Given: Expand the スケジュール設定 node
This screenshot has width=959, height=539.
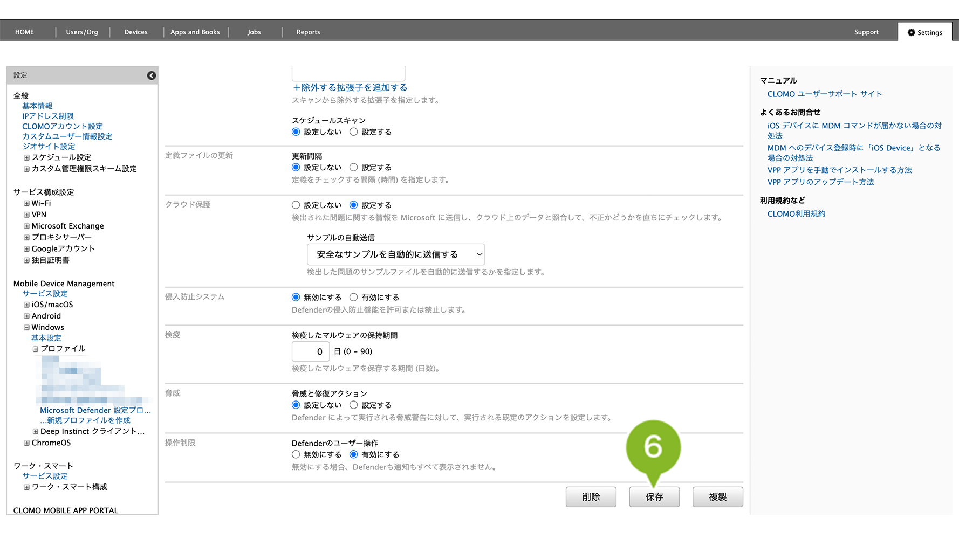Looking at the screenshot, I should (26, 157).
